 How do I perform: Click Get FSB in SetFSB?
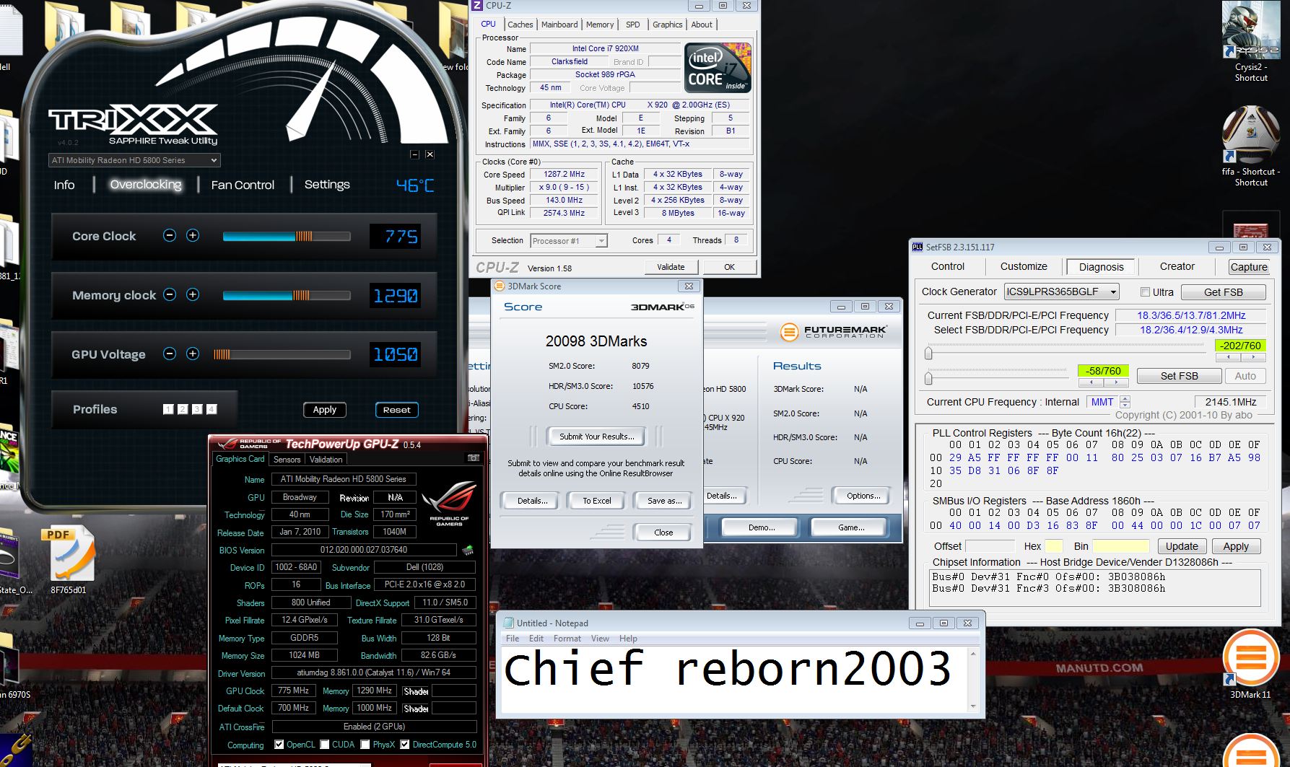1224,292
